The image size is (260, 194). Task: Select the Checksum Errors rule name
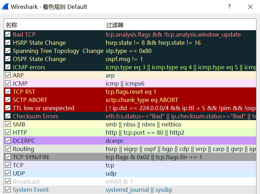(36, 116)
